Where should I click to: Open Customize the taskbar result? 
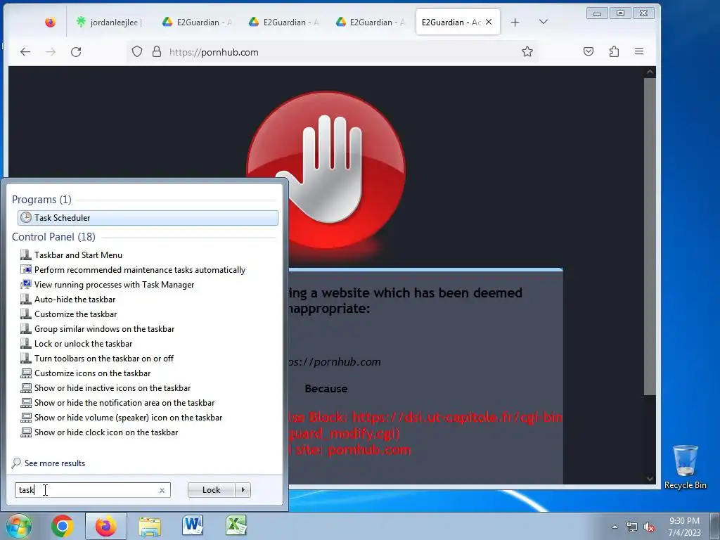tap(75, 314)
